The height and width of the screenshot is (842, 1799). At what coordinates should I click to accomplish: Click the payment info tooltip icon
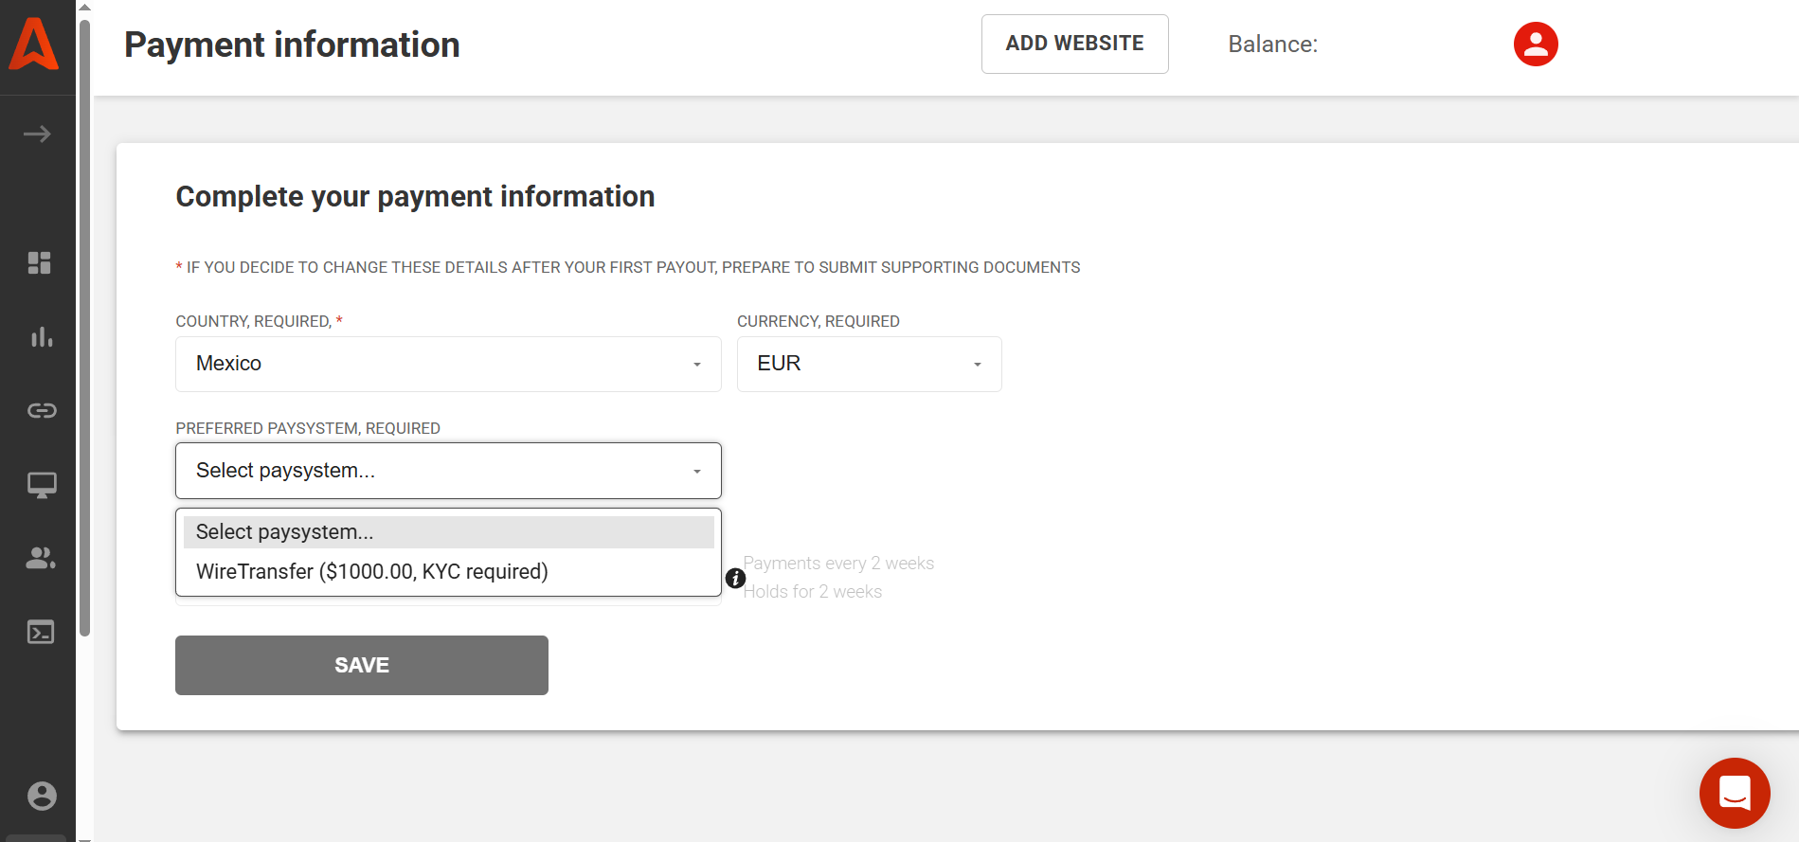735,578
